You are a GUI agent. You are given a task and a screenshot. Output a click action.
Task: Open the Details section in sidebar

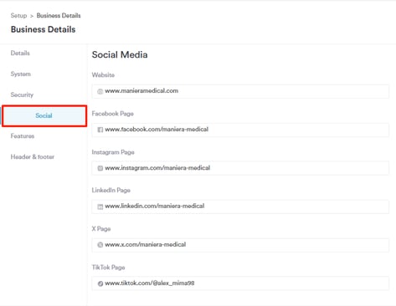[x=20, y=53]
